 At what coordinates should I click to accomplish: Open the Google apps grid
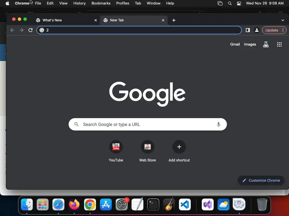point(279,44)
